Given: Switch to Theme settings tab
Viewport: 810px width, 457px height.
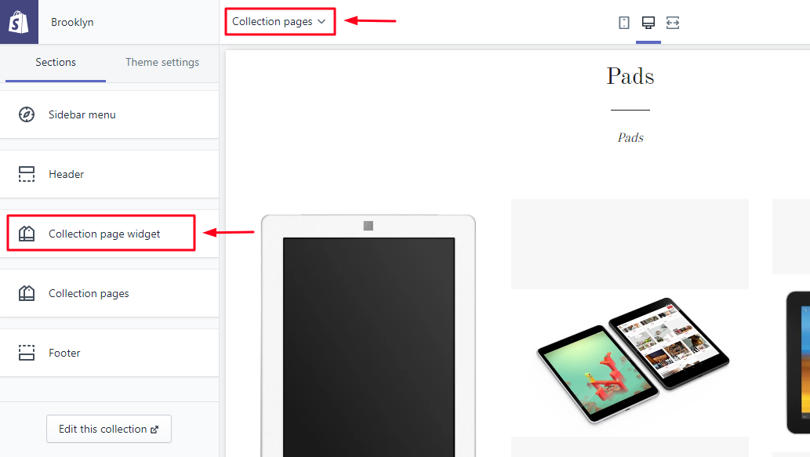Looking at the screenshot, I should [x=162, y=63].
